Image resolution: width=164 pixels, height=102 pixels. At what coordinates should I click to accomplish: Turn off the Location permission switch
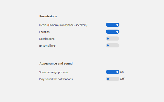[x=112, y=32]
